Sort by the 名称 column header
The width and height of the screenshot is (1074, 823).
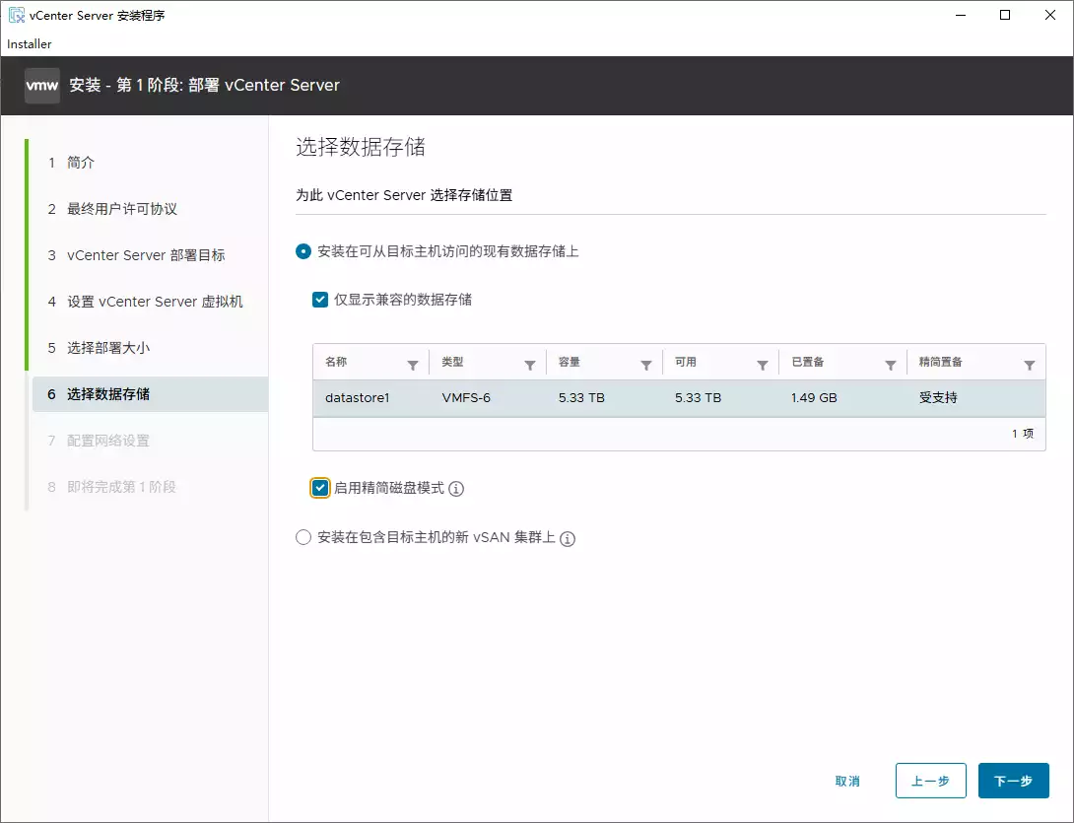336,362
